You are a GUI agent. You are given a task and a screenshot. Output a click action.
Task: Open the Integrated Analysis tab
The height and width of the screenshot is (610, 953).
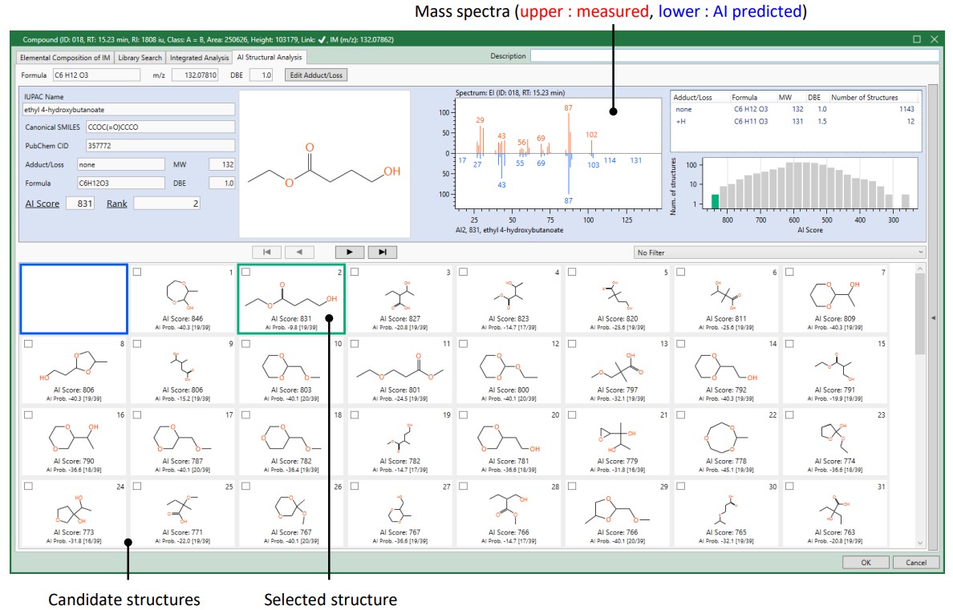(x=198, y=58)
